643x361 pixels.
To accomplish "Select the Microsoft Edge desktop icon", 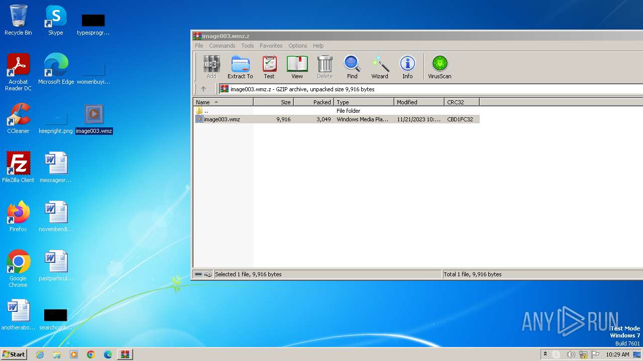I will [56, 69].
